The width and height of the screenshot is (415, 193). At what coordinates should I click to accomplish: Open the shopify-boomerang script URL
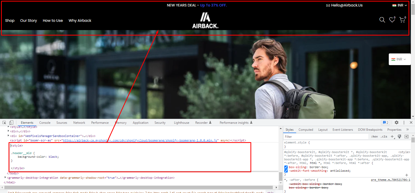coord(140,140)
